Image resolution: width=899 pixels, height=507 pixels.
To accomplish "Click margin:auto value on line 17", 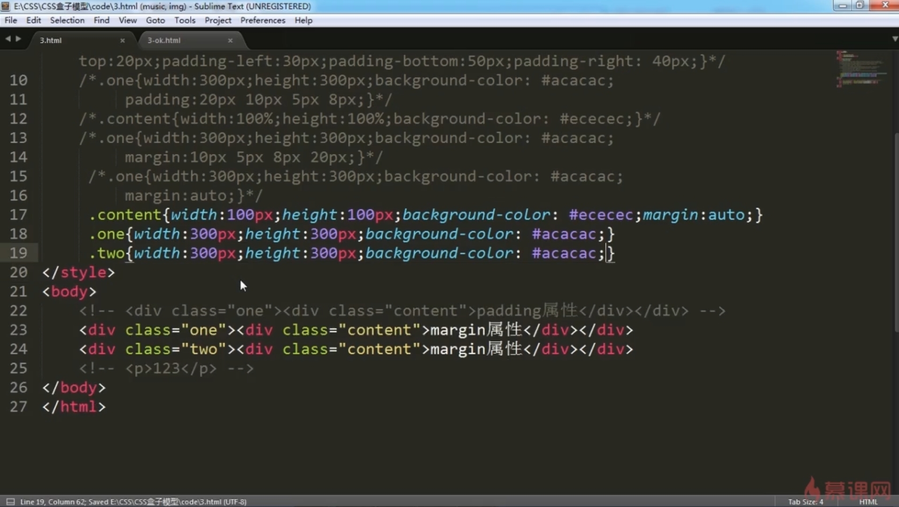I will [x=694, y=215].
